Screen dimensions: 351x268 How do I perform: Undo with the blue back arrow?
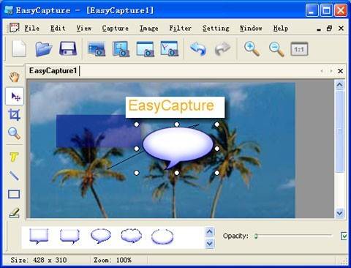pyautogui.click(x=197, y=48)
